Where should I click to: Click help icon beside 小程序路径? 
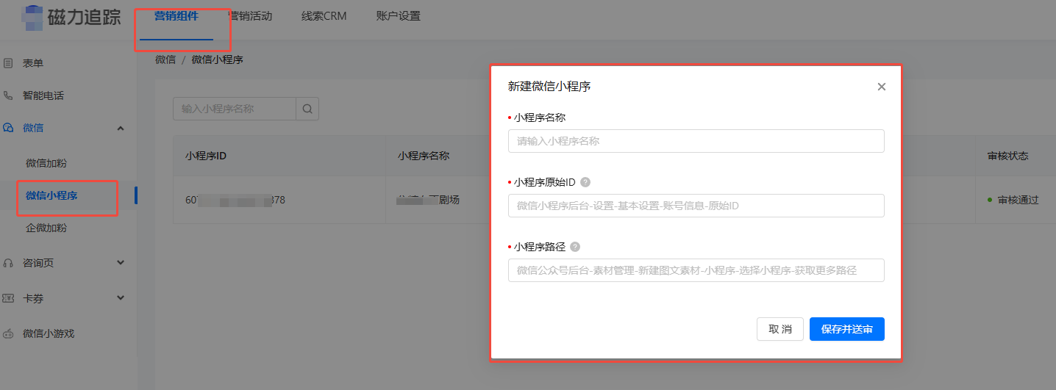tap(575, 247)
